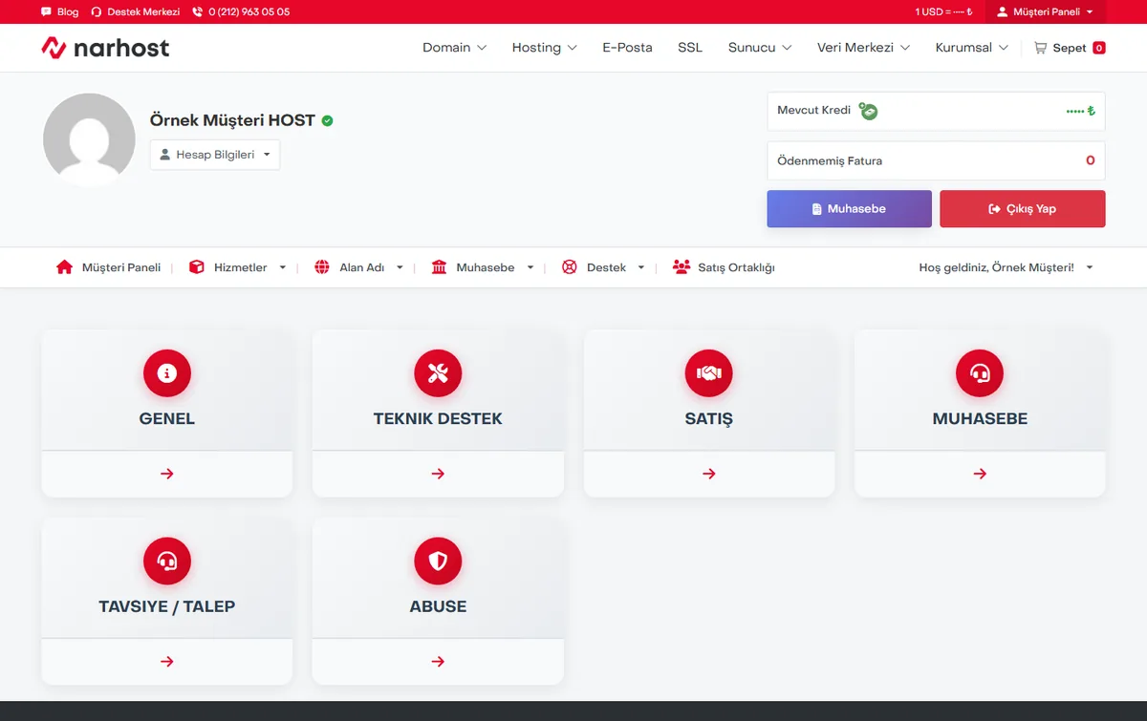Go to Müşteri Paneli home tab
Screen dimensions: 1147x721
point(108,267)
